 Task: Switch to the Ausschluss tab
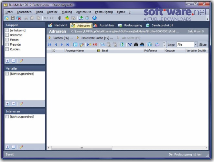coord(104,25)
